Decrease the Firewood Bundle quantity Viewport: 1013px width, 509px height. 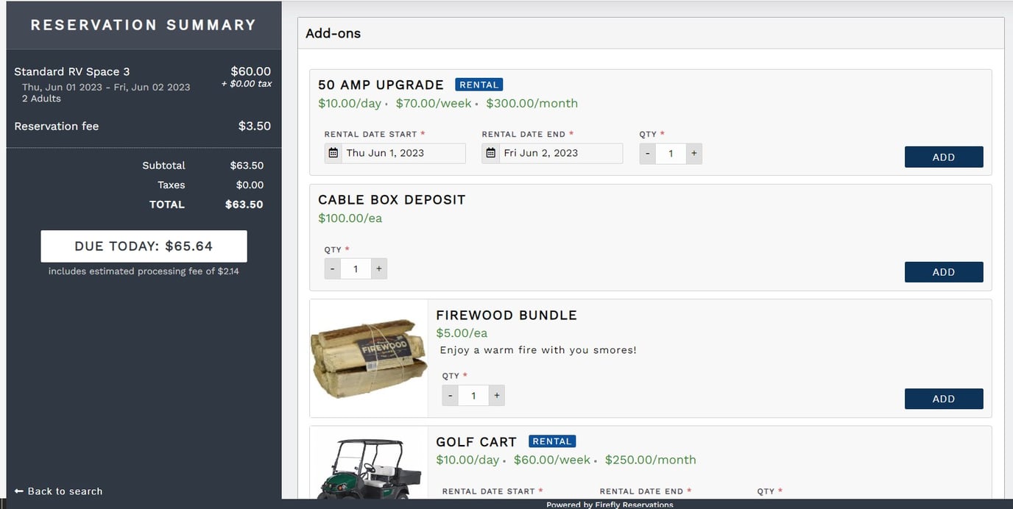450,395
